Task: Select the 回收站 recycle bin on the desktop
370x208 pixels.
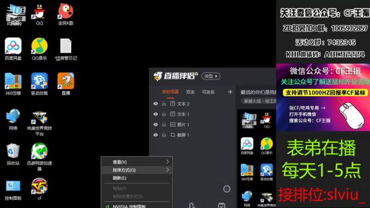Action: click(x=13, y=154)
